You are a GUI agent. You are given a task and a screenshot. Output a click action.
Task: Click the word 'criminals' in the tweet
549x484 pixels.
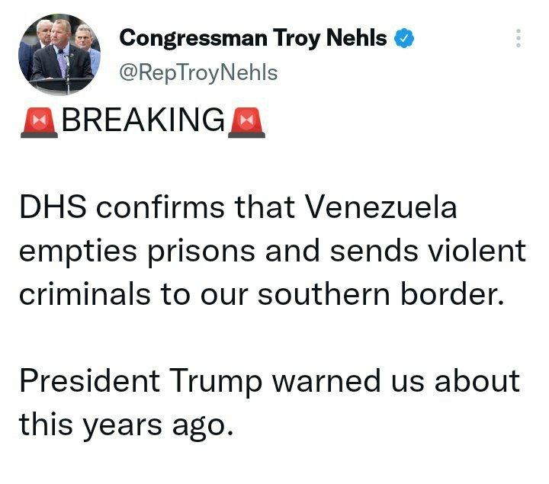[85, 294]
